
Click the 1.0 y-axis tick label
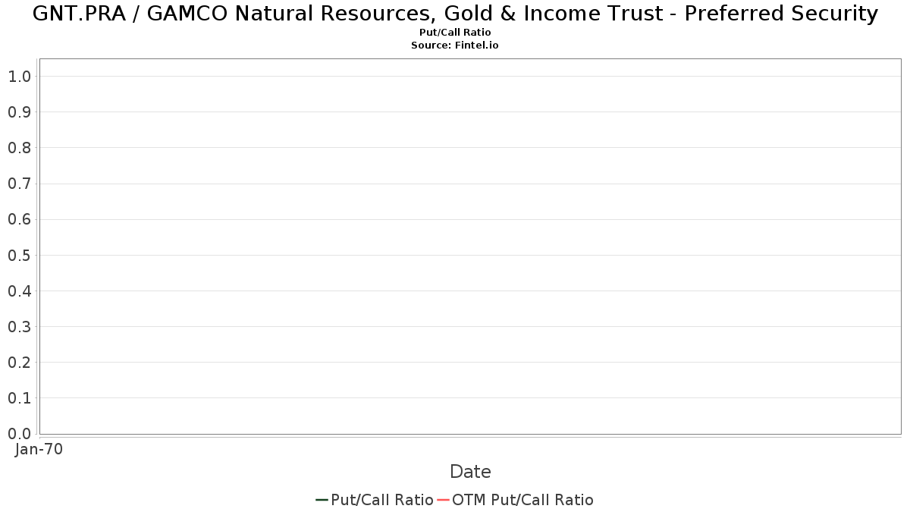tap(19, 77)
